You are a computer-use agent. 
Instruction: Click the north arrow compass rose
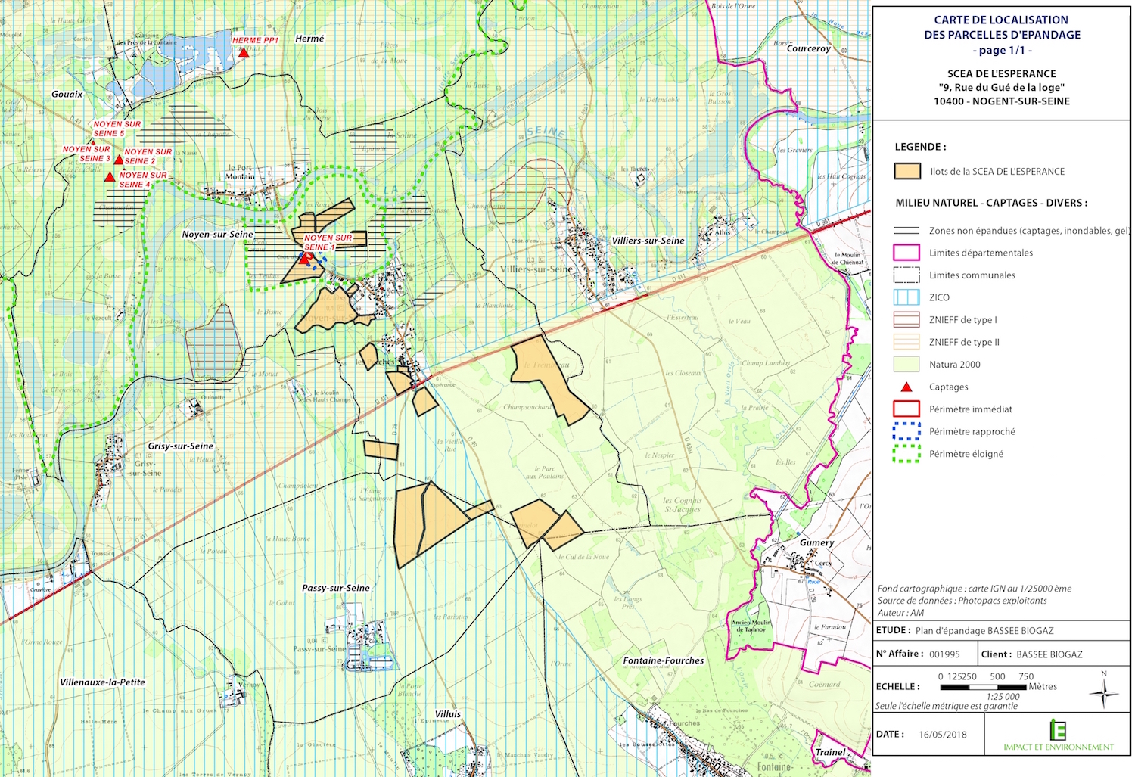1104,692
